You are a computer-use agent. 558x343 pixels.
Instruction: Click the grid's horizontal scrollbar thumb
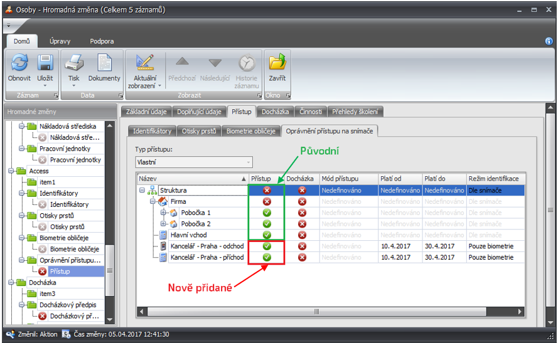point(316,312)
